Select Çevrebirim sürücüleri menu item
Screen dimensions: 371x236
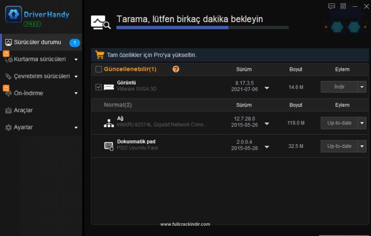pyautogui.click(x=41, y=76)
